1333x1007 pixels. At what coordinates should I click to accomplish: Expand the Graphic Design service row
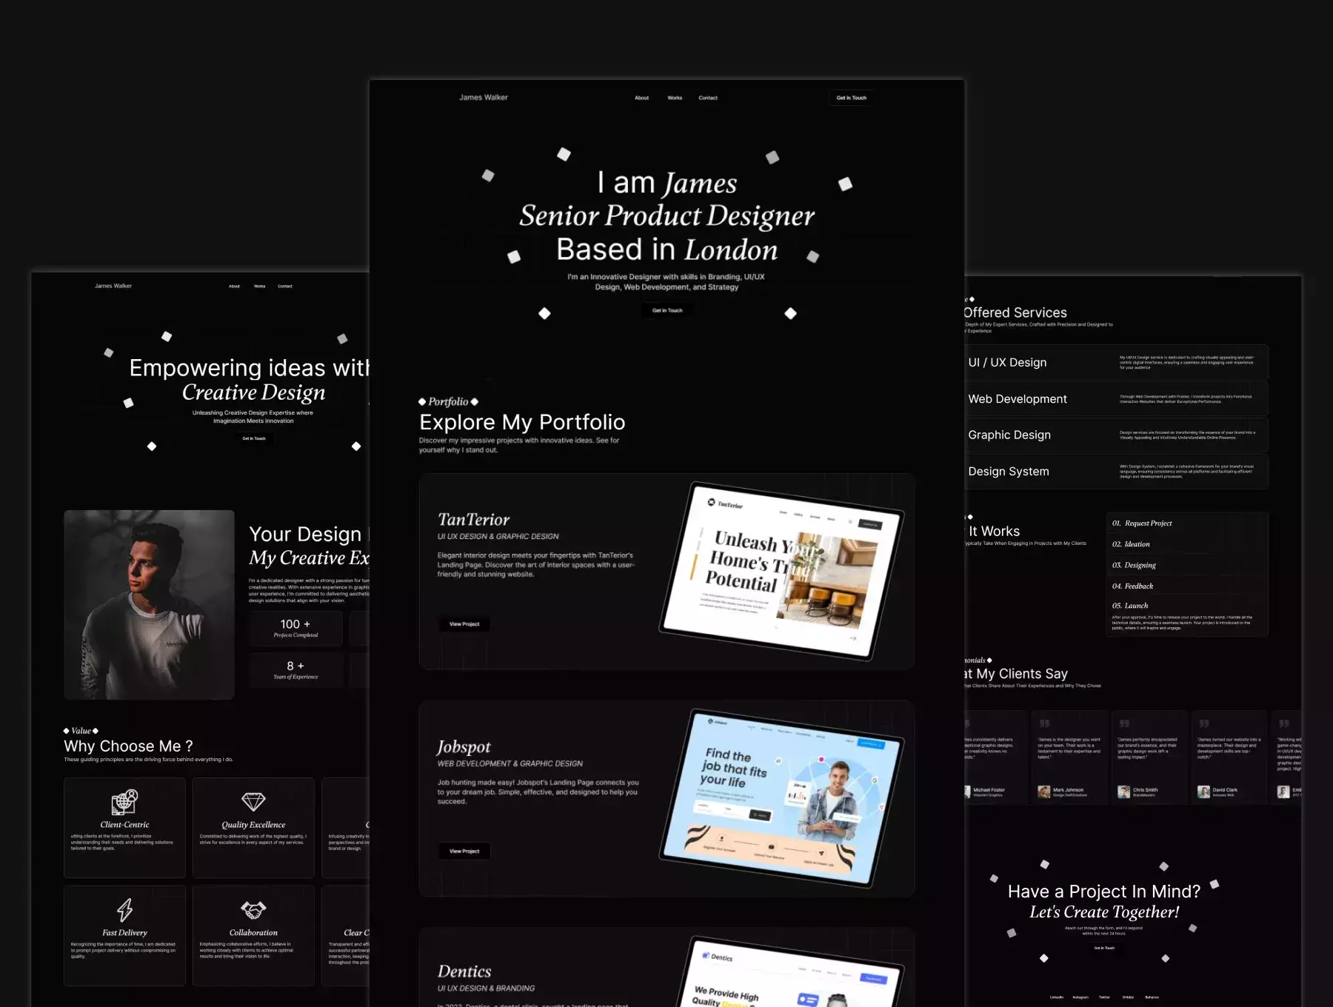[x=1116, y=435]
